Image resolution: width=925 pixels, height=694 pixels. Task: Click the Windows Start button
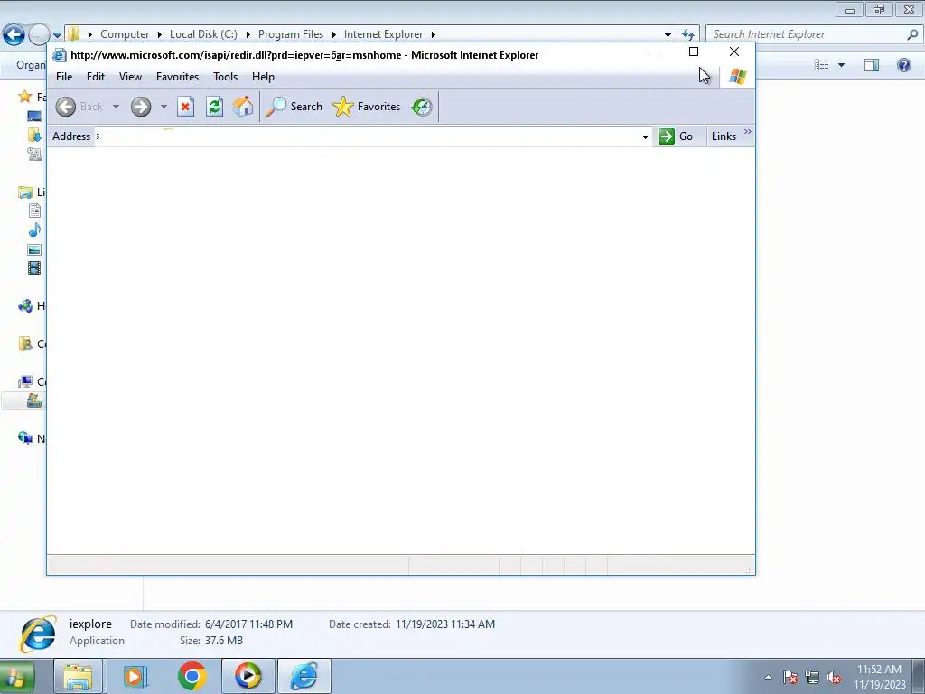pyautogui.click(x=16, y=677)
